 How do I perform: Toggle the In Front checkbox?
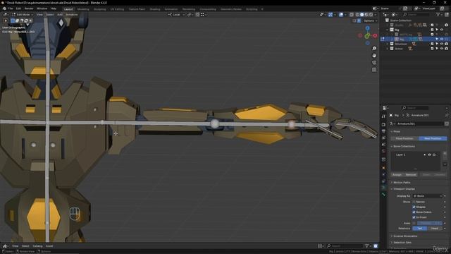click(414, 217)
